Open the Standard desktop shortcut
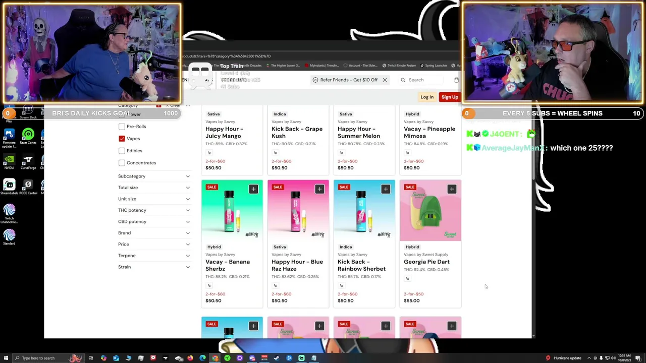Image resolution: width=646 pixels, height=363 pixels. pos(9,237)
